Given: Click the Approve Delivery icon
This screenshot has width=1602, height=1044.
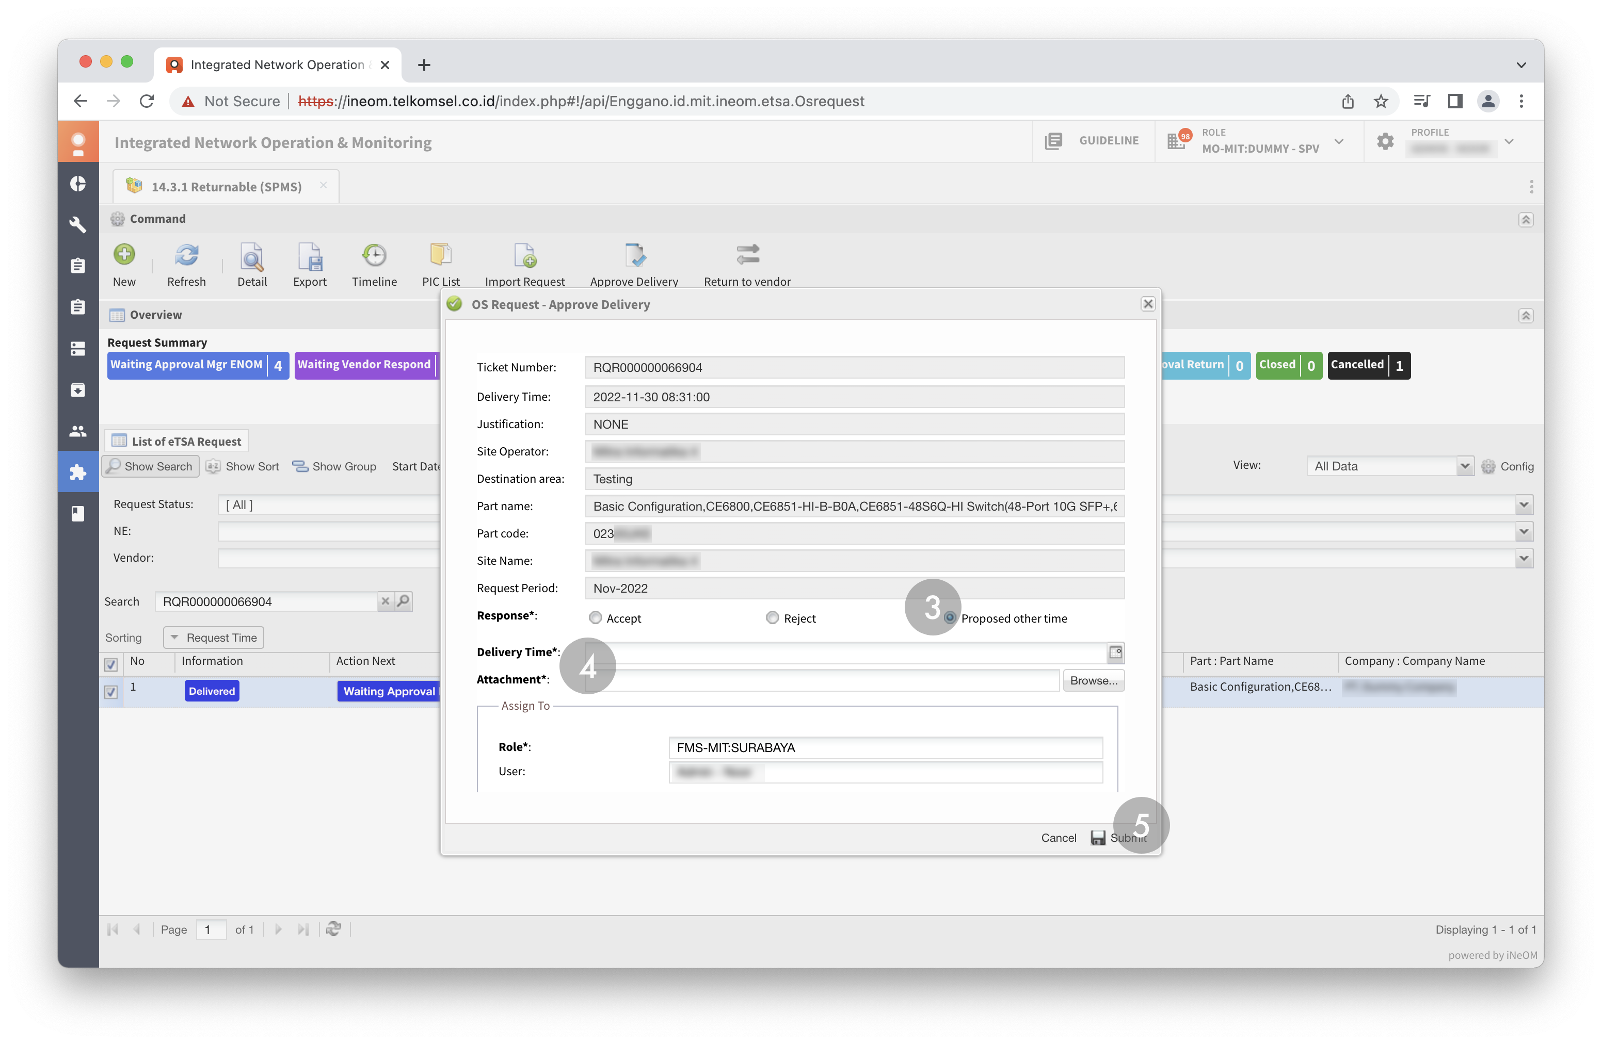Looking at the screenshot, I should click(x=634, y=255).
